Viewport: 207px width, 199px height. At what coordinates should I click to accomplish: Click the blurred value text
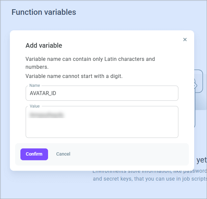click(47, 115)
